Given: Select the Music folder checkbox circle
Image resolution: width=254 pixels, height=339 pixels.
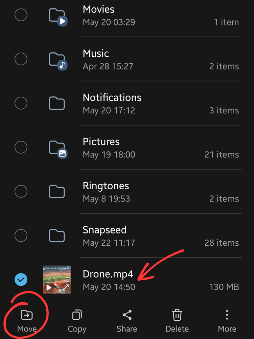Looking at the screenshot, I should tap(21, 59).
